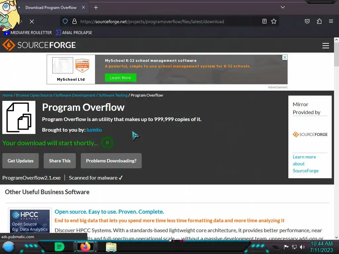The height and width of the screenshot is (254, 339).
Task: Click the Program Overflow project icon
Action: click(x=19, y=117)
